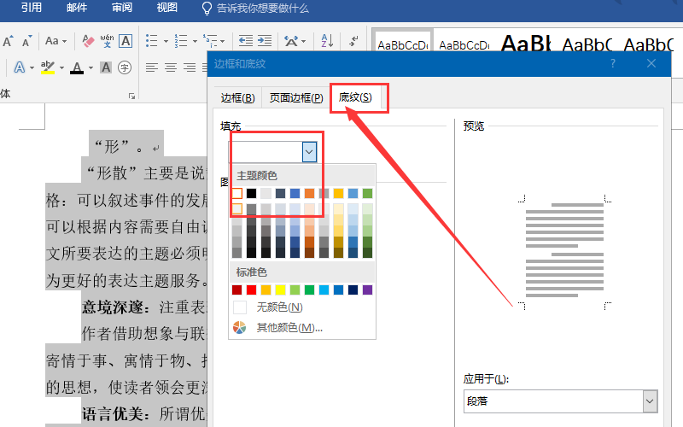Screen dimensions: 683x427
Task: Click the Font Color A icon
Action: click(x=77, y=67)
